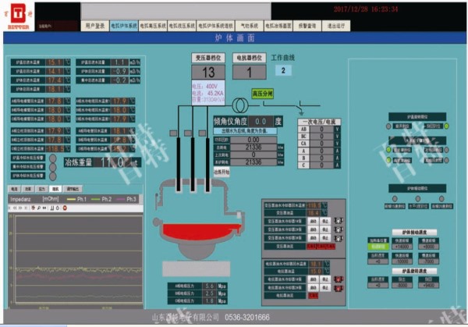Click the red alarm icon in lower cooling table
Viewport: 468px width, 327px height.
pos(337,279)
